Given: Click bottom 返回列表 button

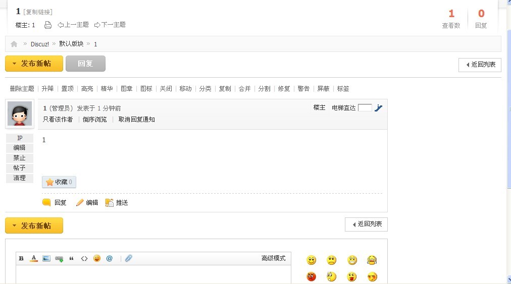Looking at the screenshot, I should (366, 224).
